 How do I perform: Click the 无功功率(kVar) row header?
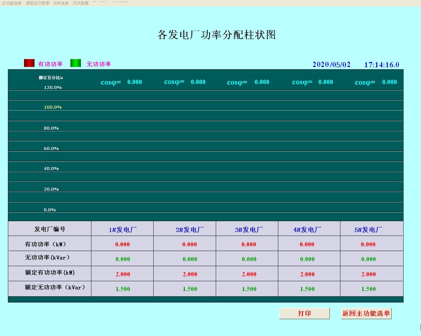47,258
